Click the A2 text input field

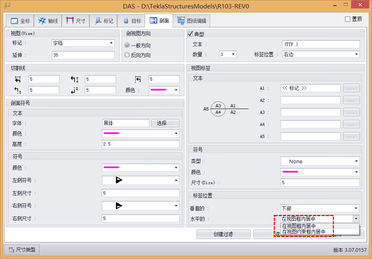(x=311, y=100)
